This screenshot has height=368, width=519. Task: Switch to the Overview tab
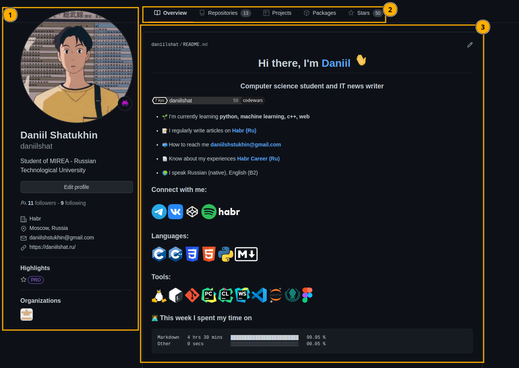click(170, 13)
